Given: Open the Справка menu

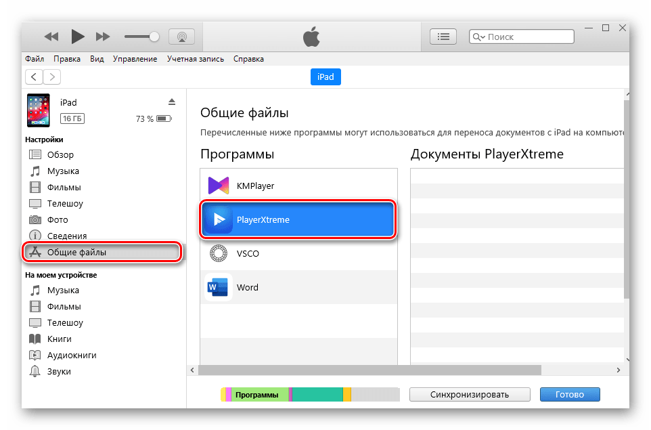Looking at the screenshot, I should pyautogui.click(x=248, y=59).
